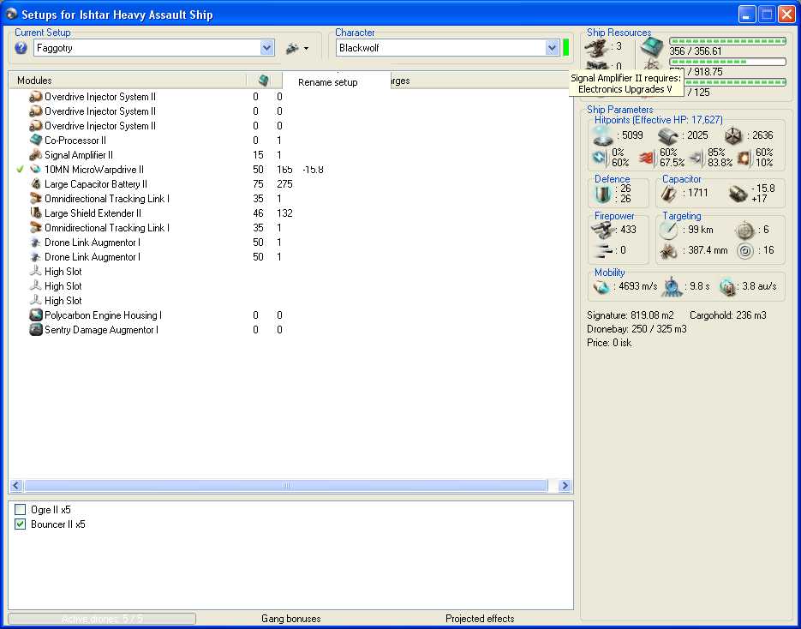Image resolution: width=801 pixels, height=629 pixels.
Task: Click the Firepower turret DPS icon
Action: click(603, 230)
